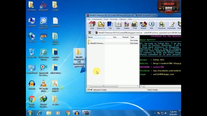Show archive Info icon
The width and height of the screenshot is (207, 116).
(152, 25)
